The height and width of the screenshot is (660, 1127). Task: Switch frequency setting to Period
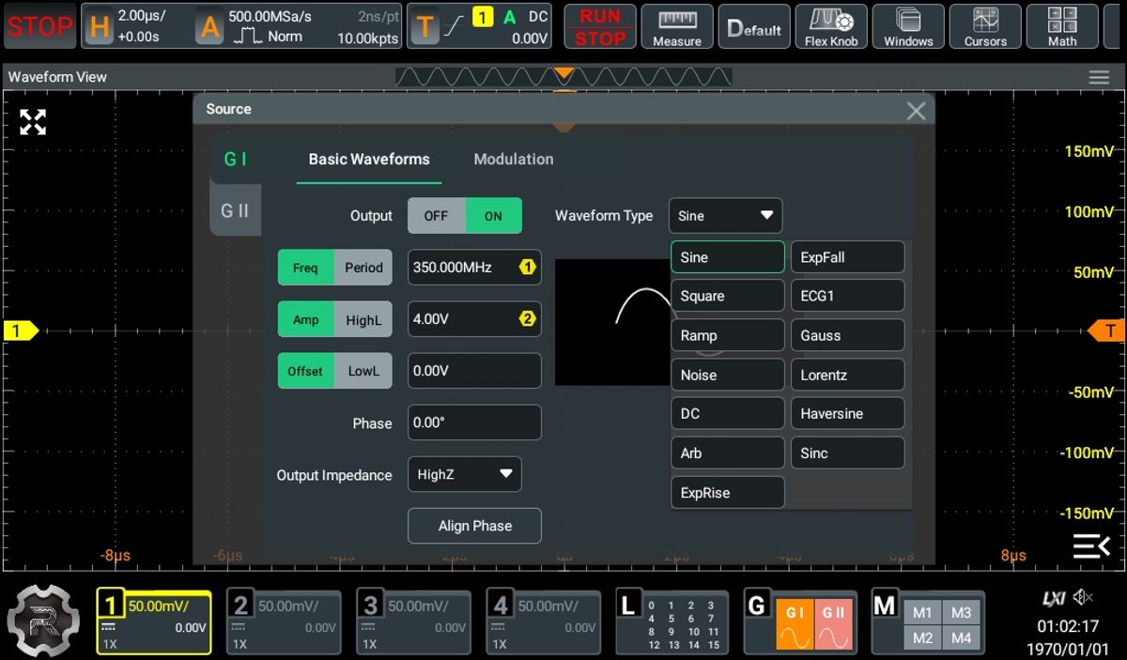[x=363, y=268]
